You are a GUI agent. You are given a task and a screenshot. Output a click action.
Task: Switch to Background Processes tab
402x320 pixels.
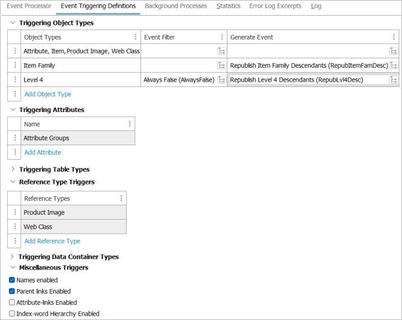click(x=176, y=6)
